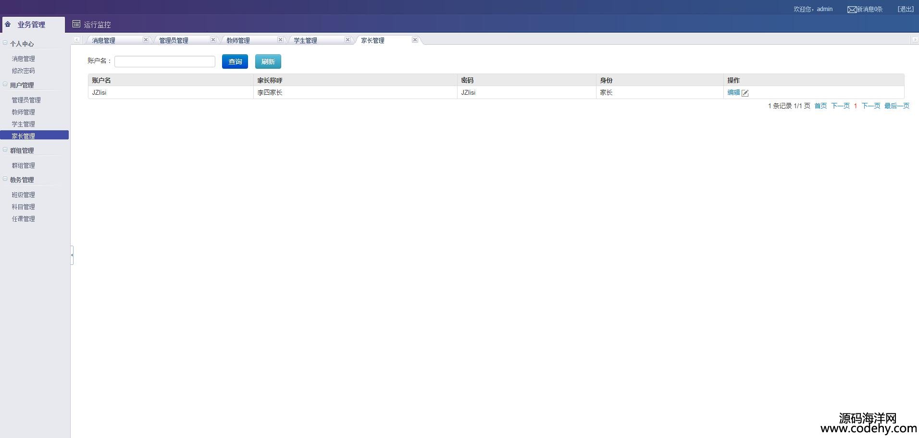This screenshot has height=438, width=919.
Task: Click the 查询 search button
Action: [235, 62]
